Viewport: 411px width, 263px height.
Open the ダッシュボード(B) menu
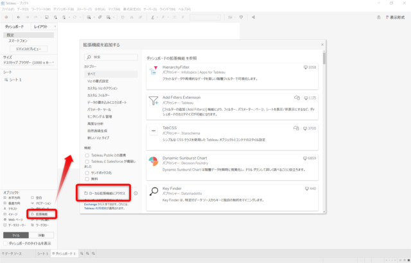[x=64, y=9]
